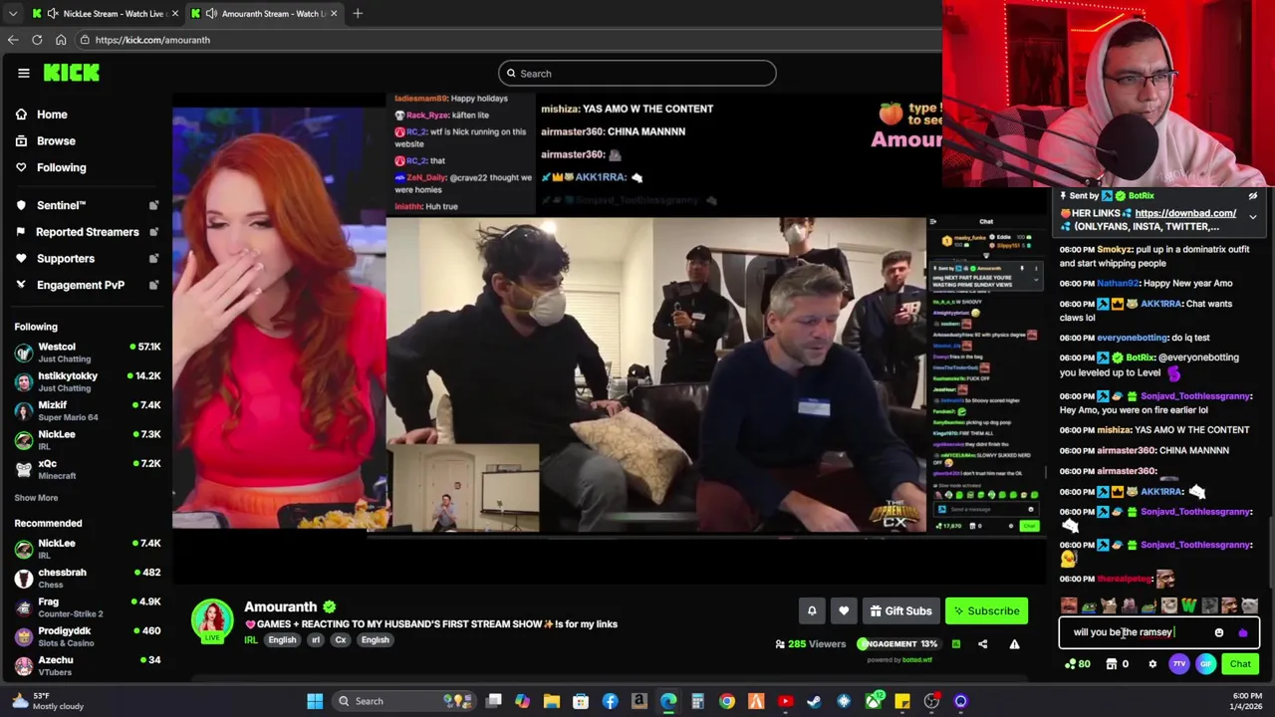The image size is (1275, 717).
Task: Click the heart follow button
Action: 844,611
